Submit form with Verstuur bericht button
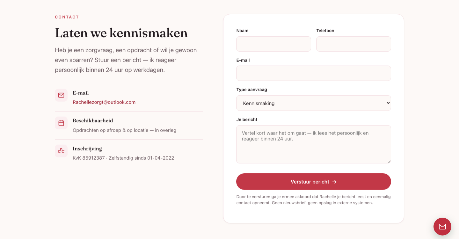This screenshot has width=459, height=239. tap(314, 182)
